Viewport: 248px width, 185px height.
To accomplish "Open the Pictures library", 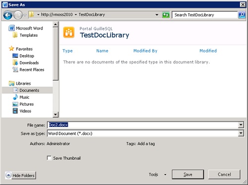I will coord(26,104).
